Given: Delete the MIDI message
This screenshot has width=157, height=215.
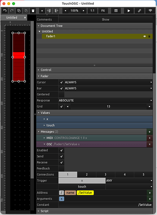Looking at the screenshot, I should [x=150, y=138].
